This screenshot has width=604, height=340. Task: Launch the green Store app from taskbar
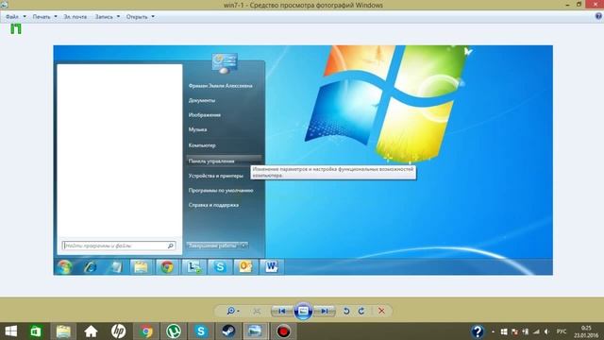tap(36, 331)
